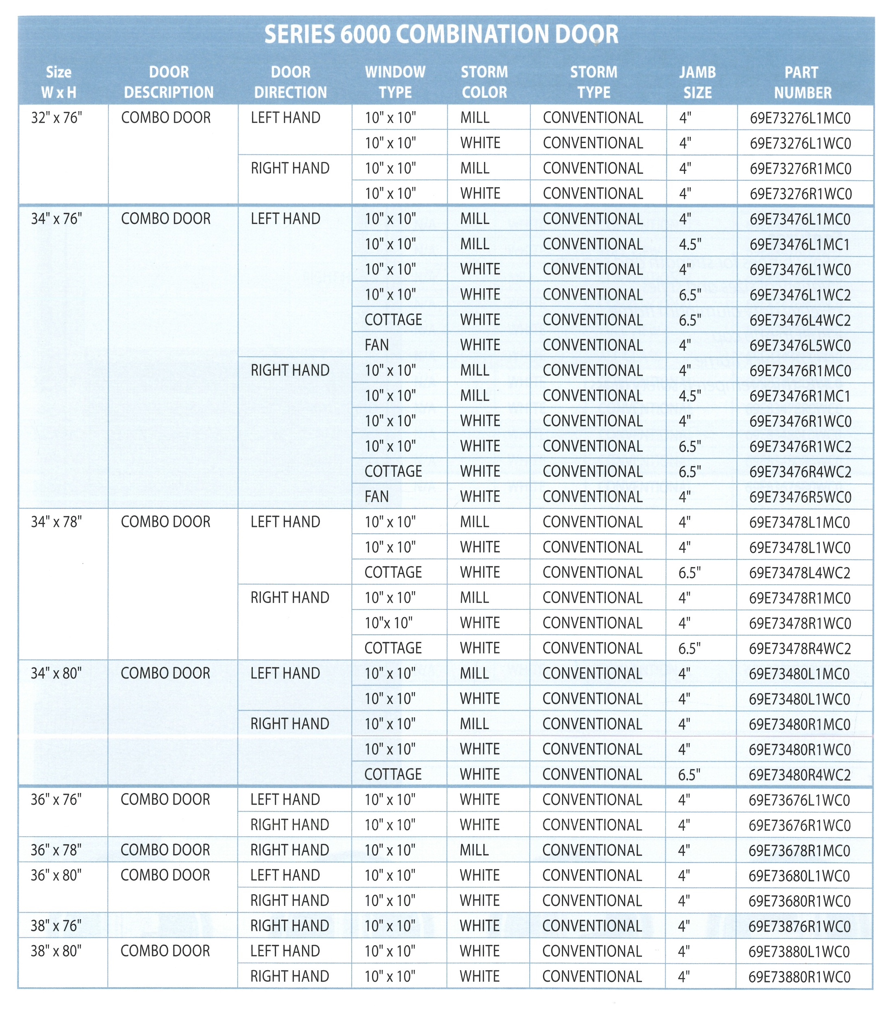This screenshot has height=1013, width=887.
Task: Click 4.5" jamb size in 69E73476L1MC1 row
Action: (x=690, y=244)
